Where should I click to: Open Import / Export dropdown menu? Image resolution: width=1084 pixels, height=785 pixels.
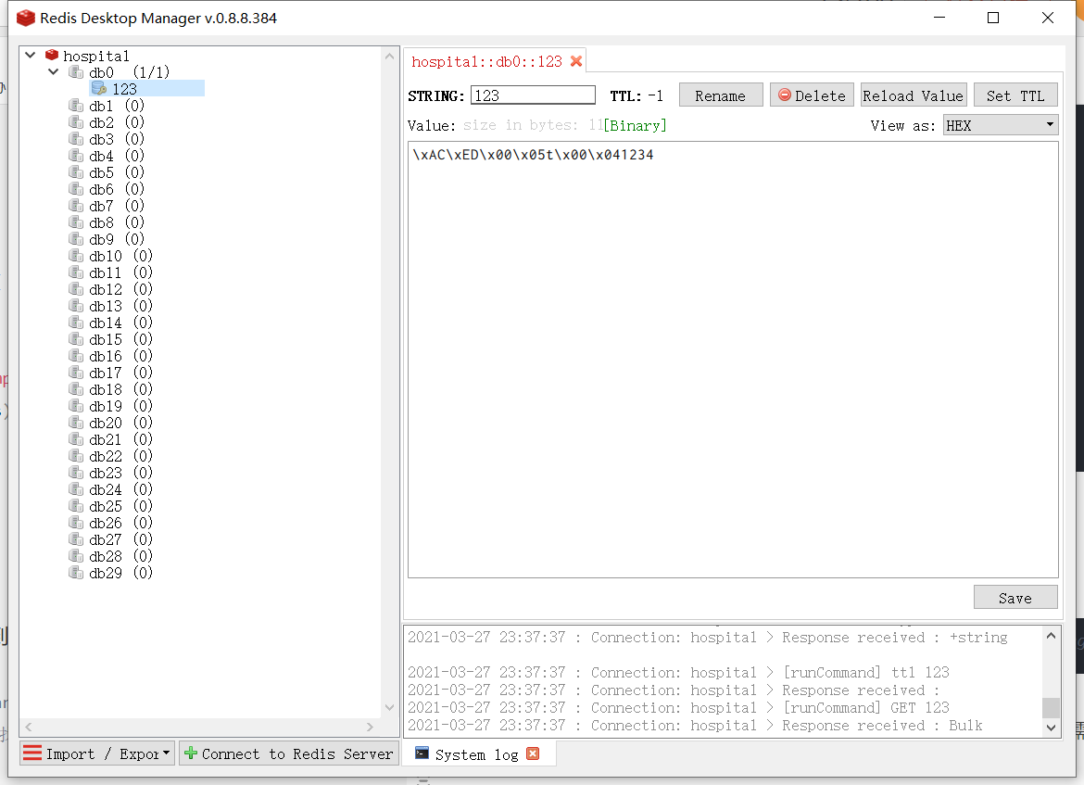click(x=96, y=753)
